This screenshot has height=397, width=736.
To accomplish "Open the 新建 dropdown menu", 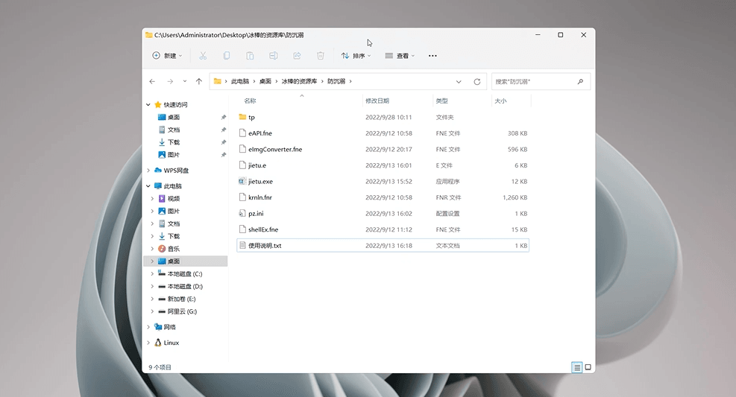I will (167, 56).
